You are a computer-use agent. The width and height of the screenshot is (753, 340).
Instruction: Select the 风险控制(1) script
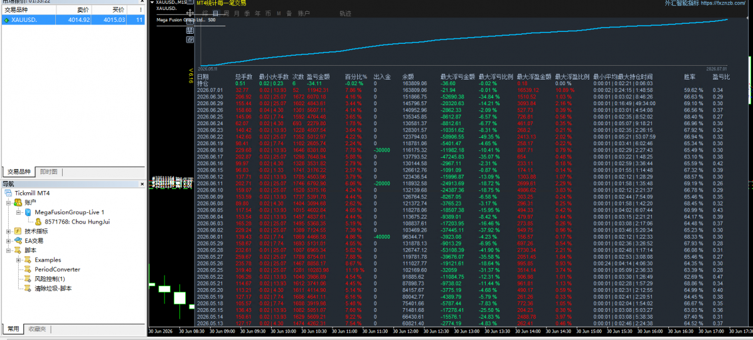50,279
